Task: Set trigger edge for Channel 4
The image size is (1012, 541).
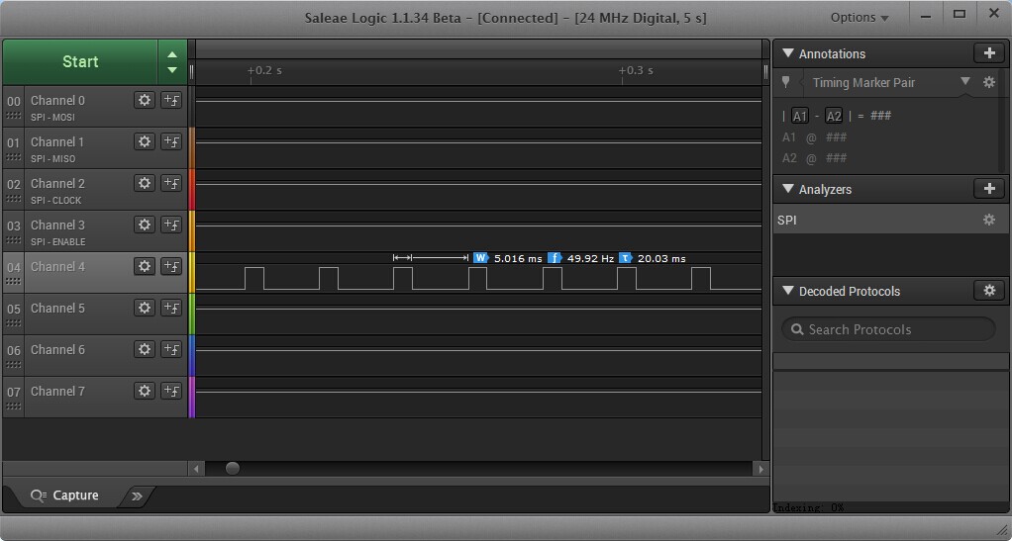Action: 171,266
